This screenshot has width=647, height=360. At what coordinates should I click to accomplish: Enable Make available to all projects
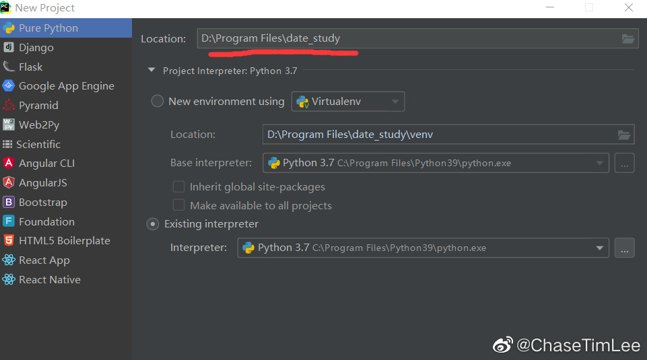[178, 205]
